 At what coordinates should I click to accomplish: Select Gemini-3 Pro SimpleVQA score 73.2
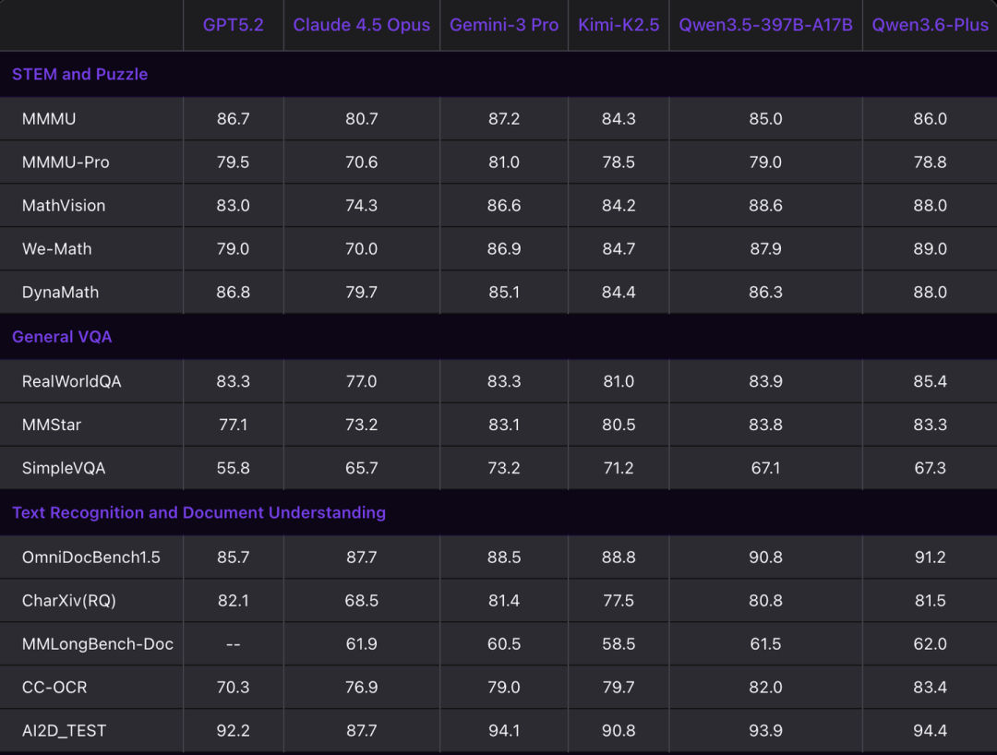tap(504, 468)
